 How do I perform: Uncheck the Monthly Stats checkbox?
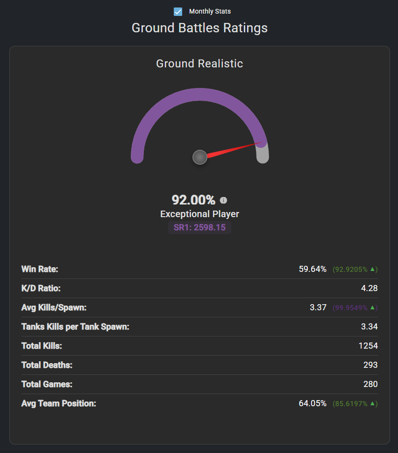pos(178,12)
